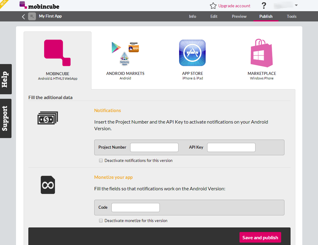Click the My First App thumbnail icon
The width and height of the screenshot is (318, 245).
tap(32, 16)
